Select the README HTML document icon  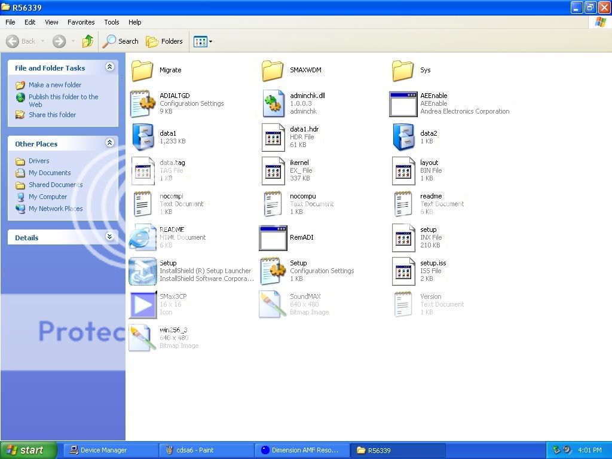(x=143, y=237)
